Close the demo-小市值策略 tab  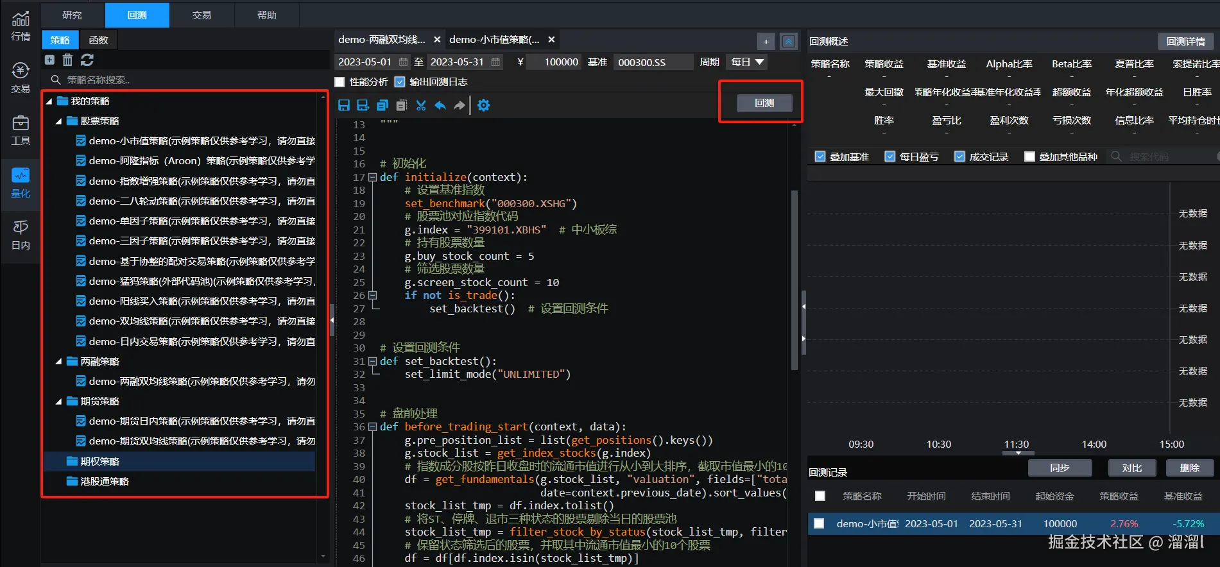coord(551,40)
